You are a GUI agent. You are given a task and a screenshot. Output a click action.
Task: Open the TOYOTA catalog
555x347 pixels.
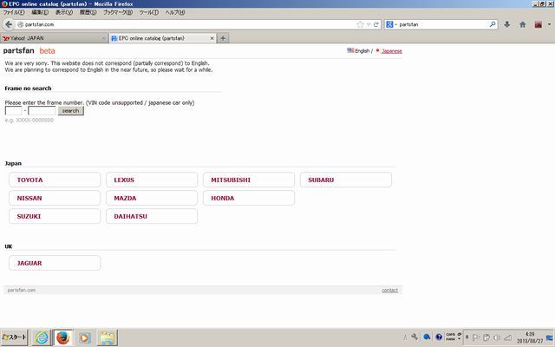pos(55,180)
